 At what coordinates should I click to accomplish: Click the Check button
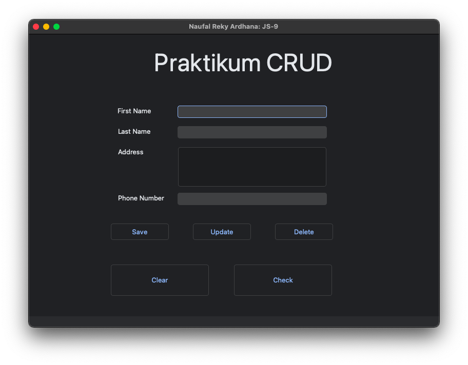pyautogui.click(x=283, y=280)
